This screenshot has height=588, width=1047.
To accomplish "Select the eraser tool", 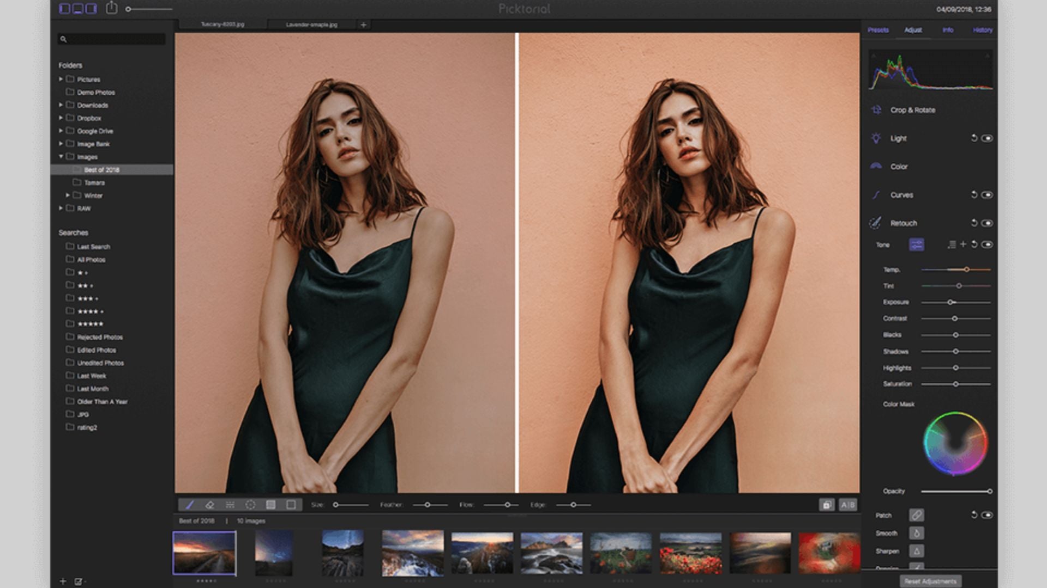I will 209,505.
